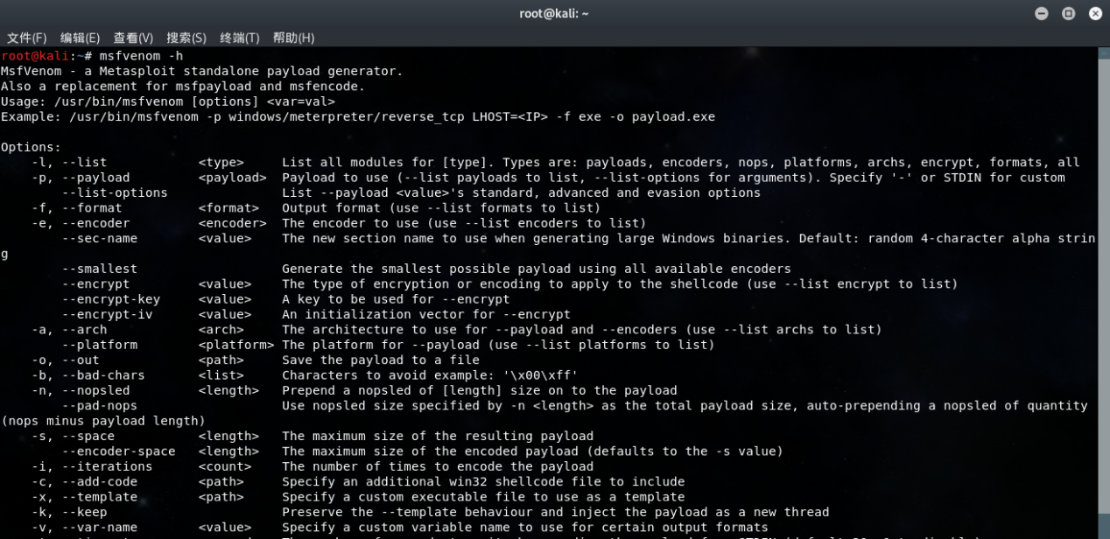
Task: Click the '-e, --encoder' option
Action: pos(81,223)
